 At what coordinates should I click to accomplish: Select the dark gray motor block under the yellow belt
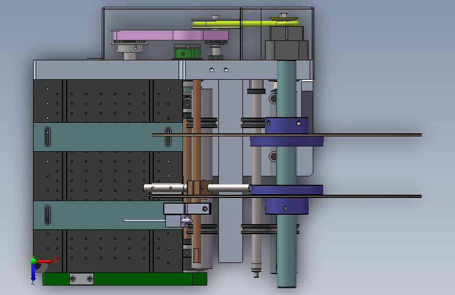[x=287, y=44]
